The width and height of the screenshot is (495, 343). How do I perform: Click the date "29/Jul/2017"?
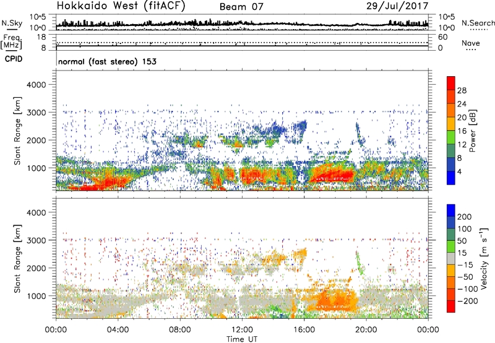tap(397, 6)
